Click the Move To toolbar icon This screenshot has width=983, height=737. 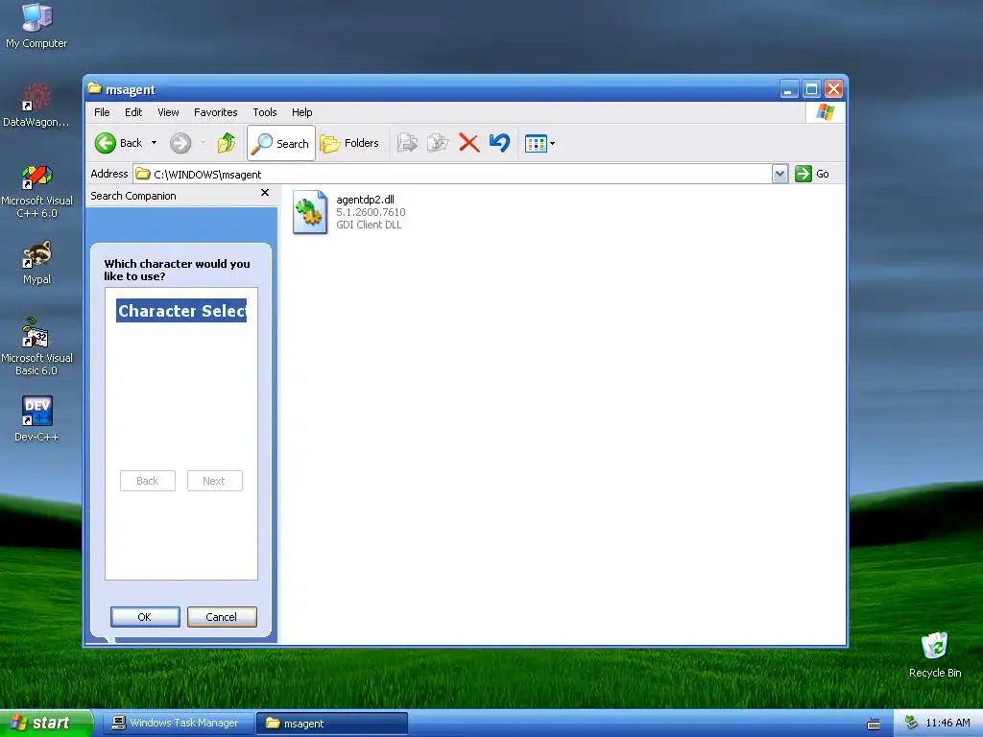click(x=407, y=144)
